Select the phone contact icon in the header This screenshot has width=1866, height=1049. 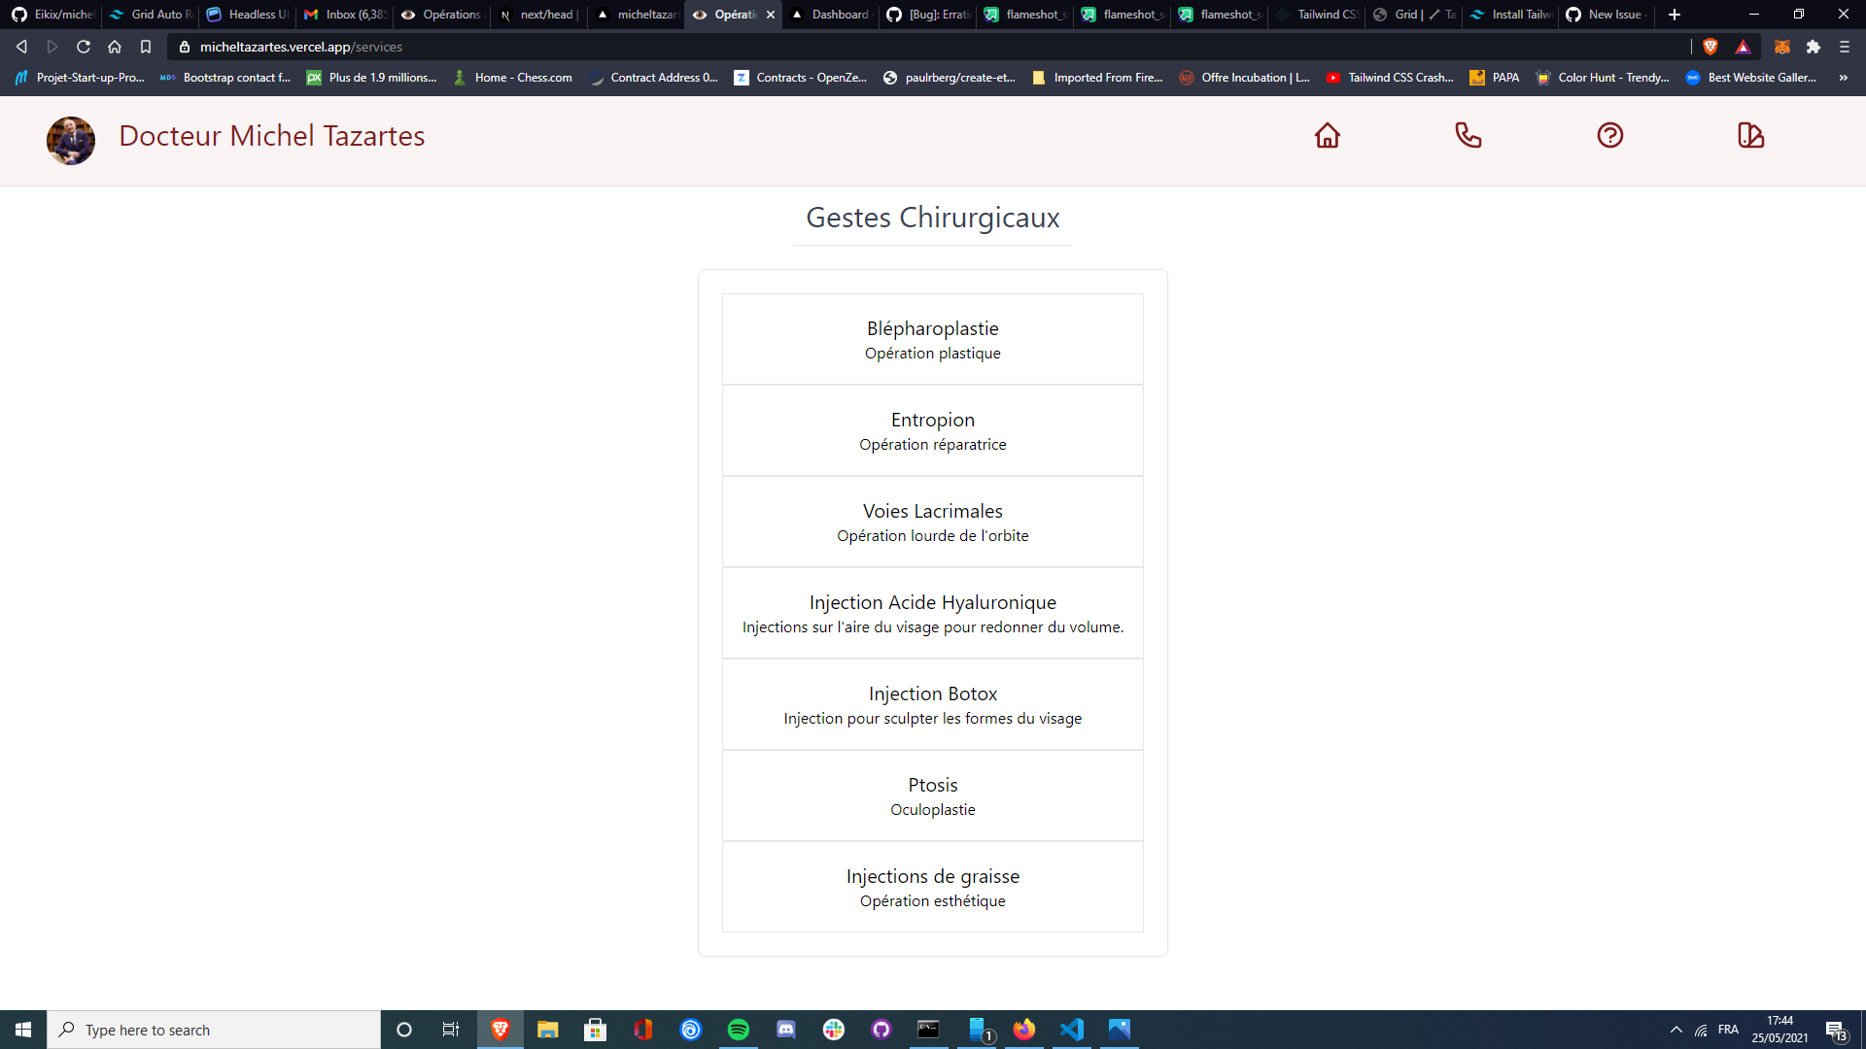click(1469, 136)
